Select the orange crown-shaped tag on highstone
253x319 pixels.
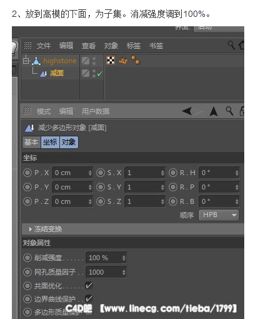tap(123, 61)
